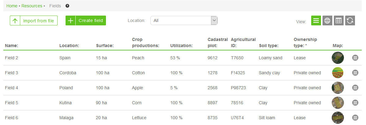Expand the Location dropdown arrow
The height and width of the screenshot is (125, 366).
214,20
